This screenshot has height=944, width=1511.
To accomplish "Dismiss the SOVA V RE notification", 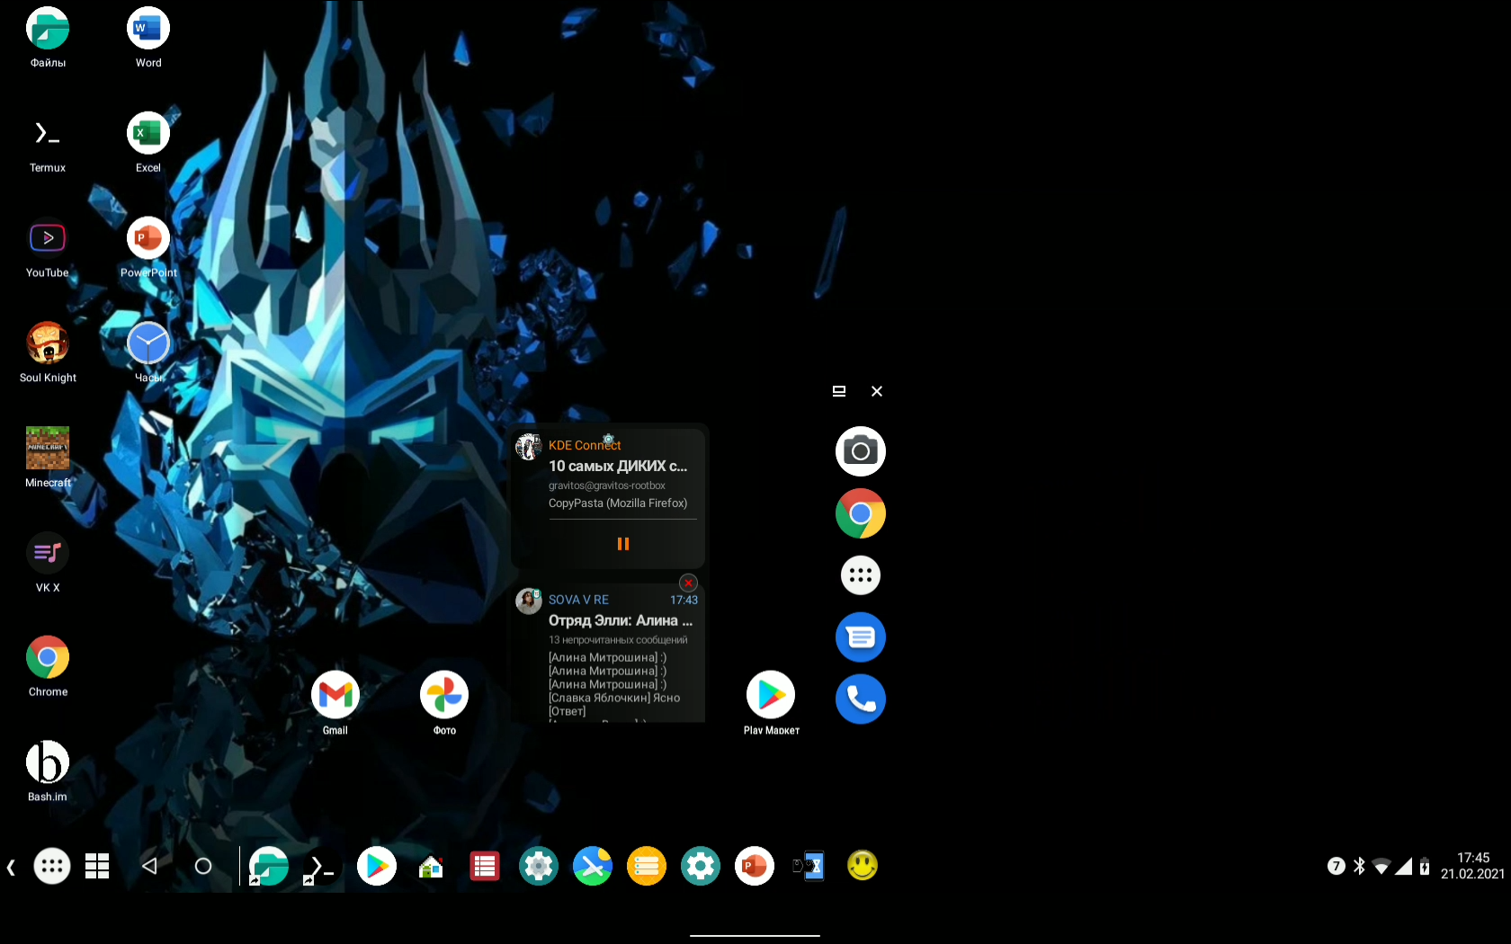I will pyautogui.click(x=687, y=583).
